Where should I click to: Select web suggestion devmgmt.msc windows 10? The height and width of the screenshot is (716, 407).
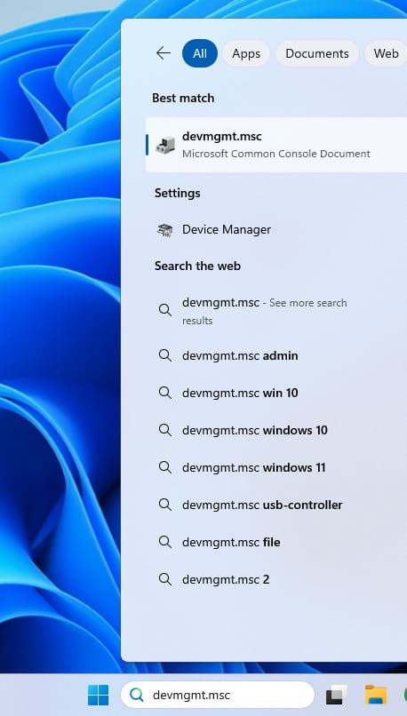click(276, 430)
